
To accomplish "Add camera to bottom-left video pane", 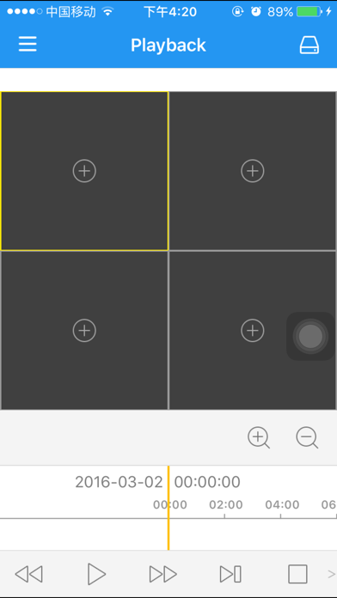I will [84, 330].
